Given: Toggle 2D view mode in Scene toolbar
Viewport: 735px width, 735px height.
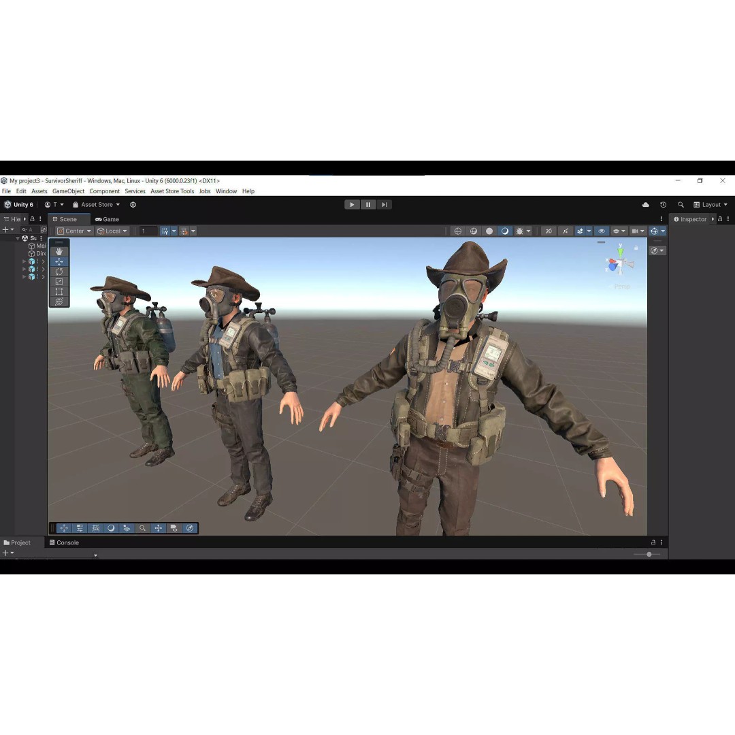Looking at the screenshot, I should tap(549, 231).
